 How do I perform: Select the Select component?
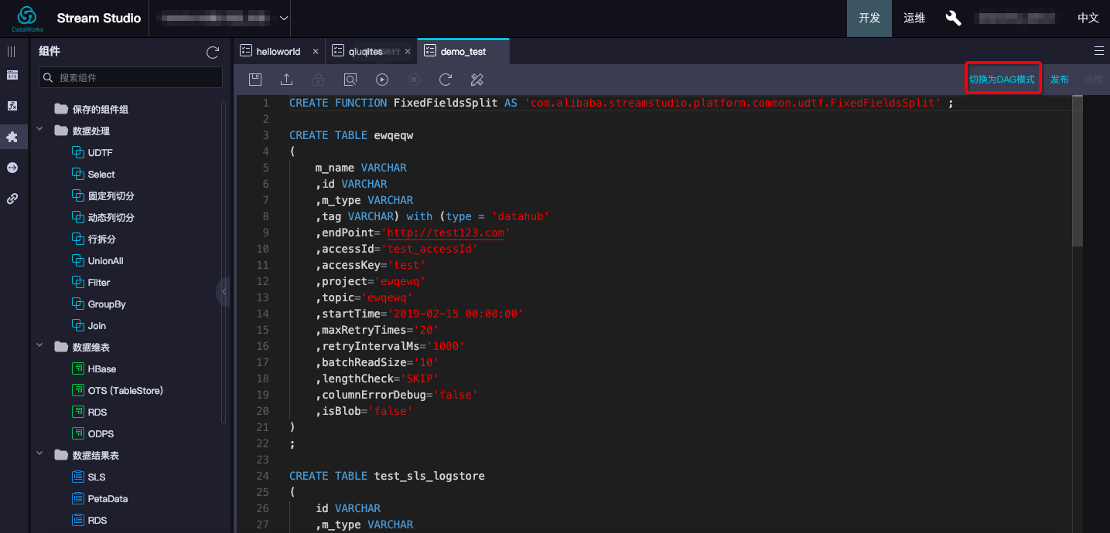94,175
